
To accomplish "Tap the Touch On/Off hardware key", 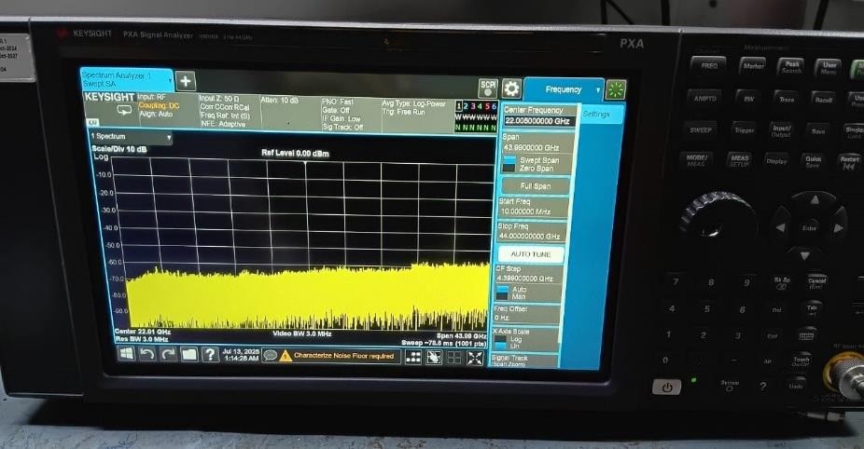I will (x=801, y=361).
